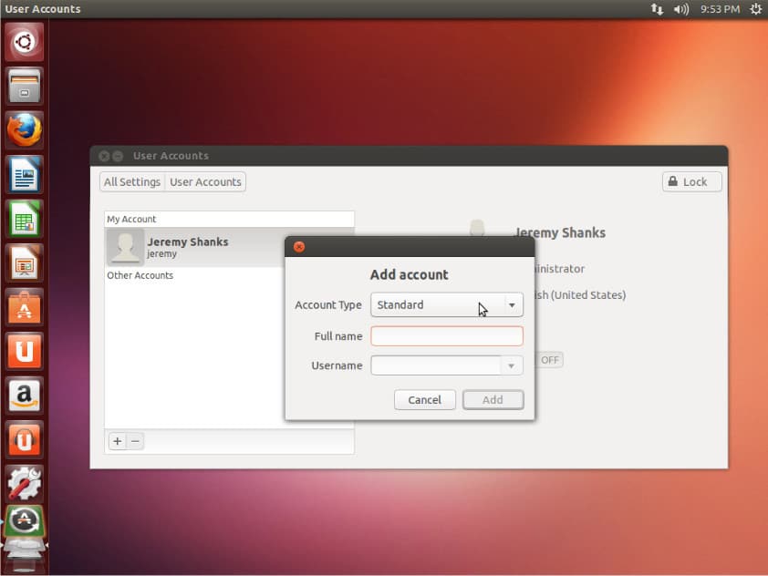Click the Lock button in User Accounts

click(x=691, y=181)
